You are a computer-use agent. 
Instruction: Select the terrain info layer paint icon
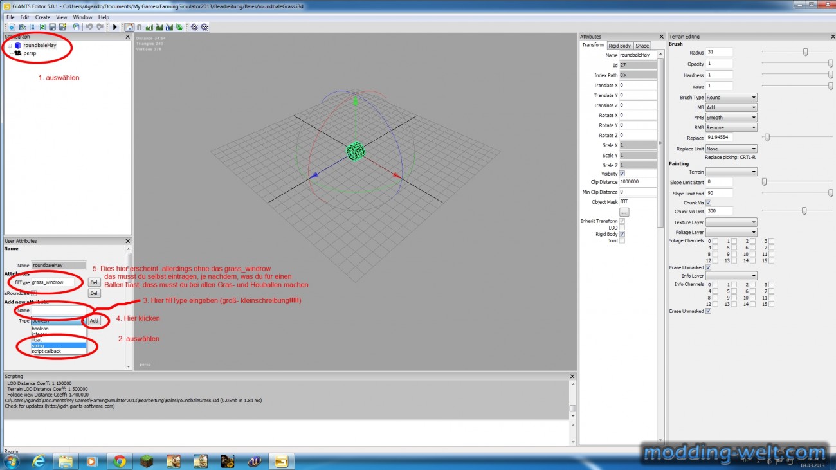[x=169, y=27]
